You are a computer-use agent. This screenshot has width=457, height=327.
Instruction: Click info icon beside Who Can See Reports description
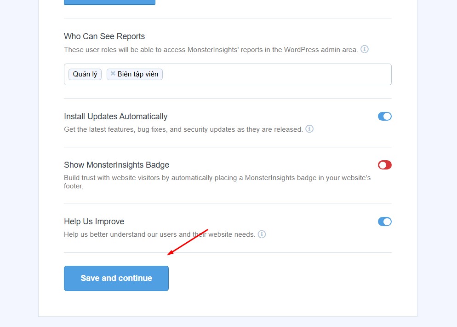pyautogui.click(x=364, y=49)
